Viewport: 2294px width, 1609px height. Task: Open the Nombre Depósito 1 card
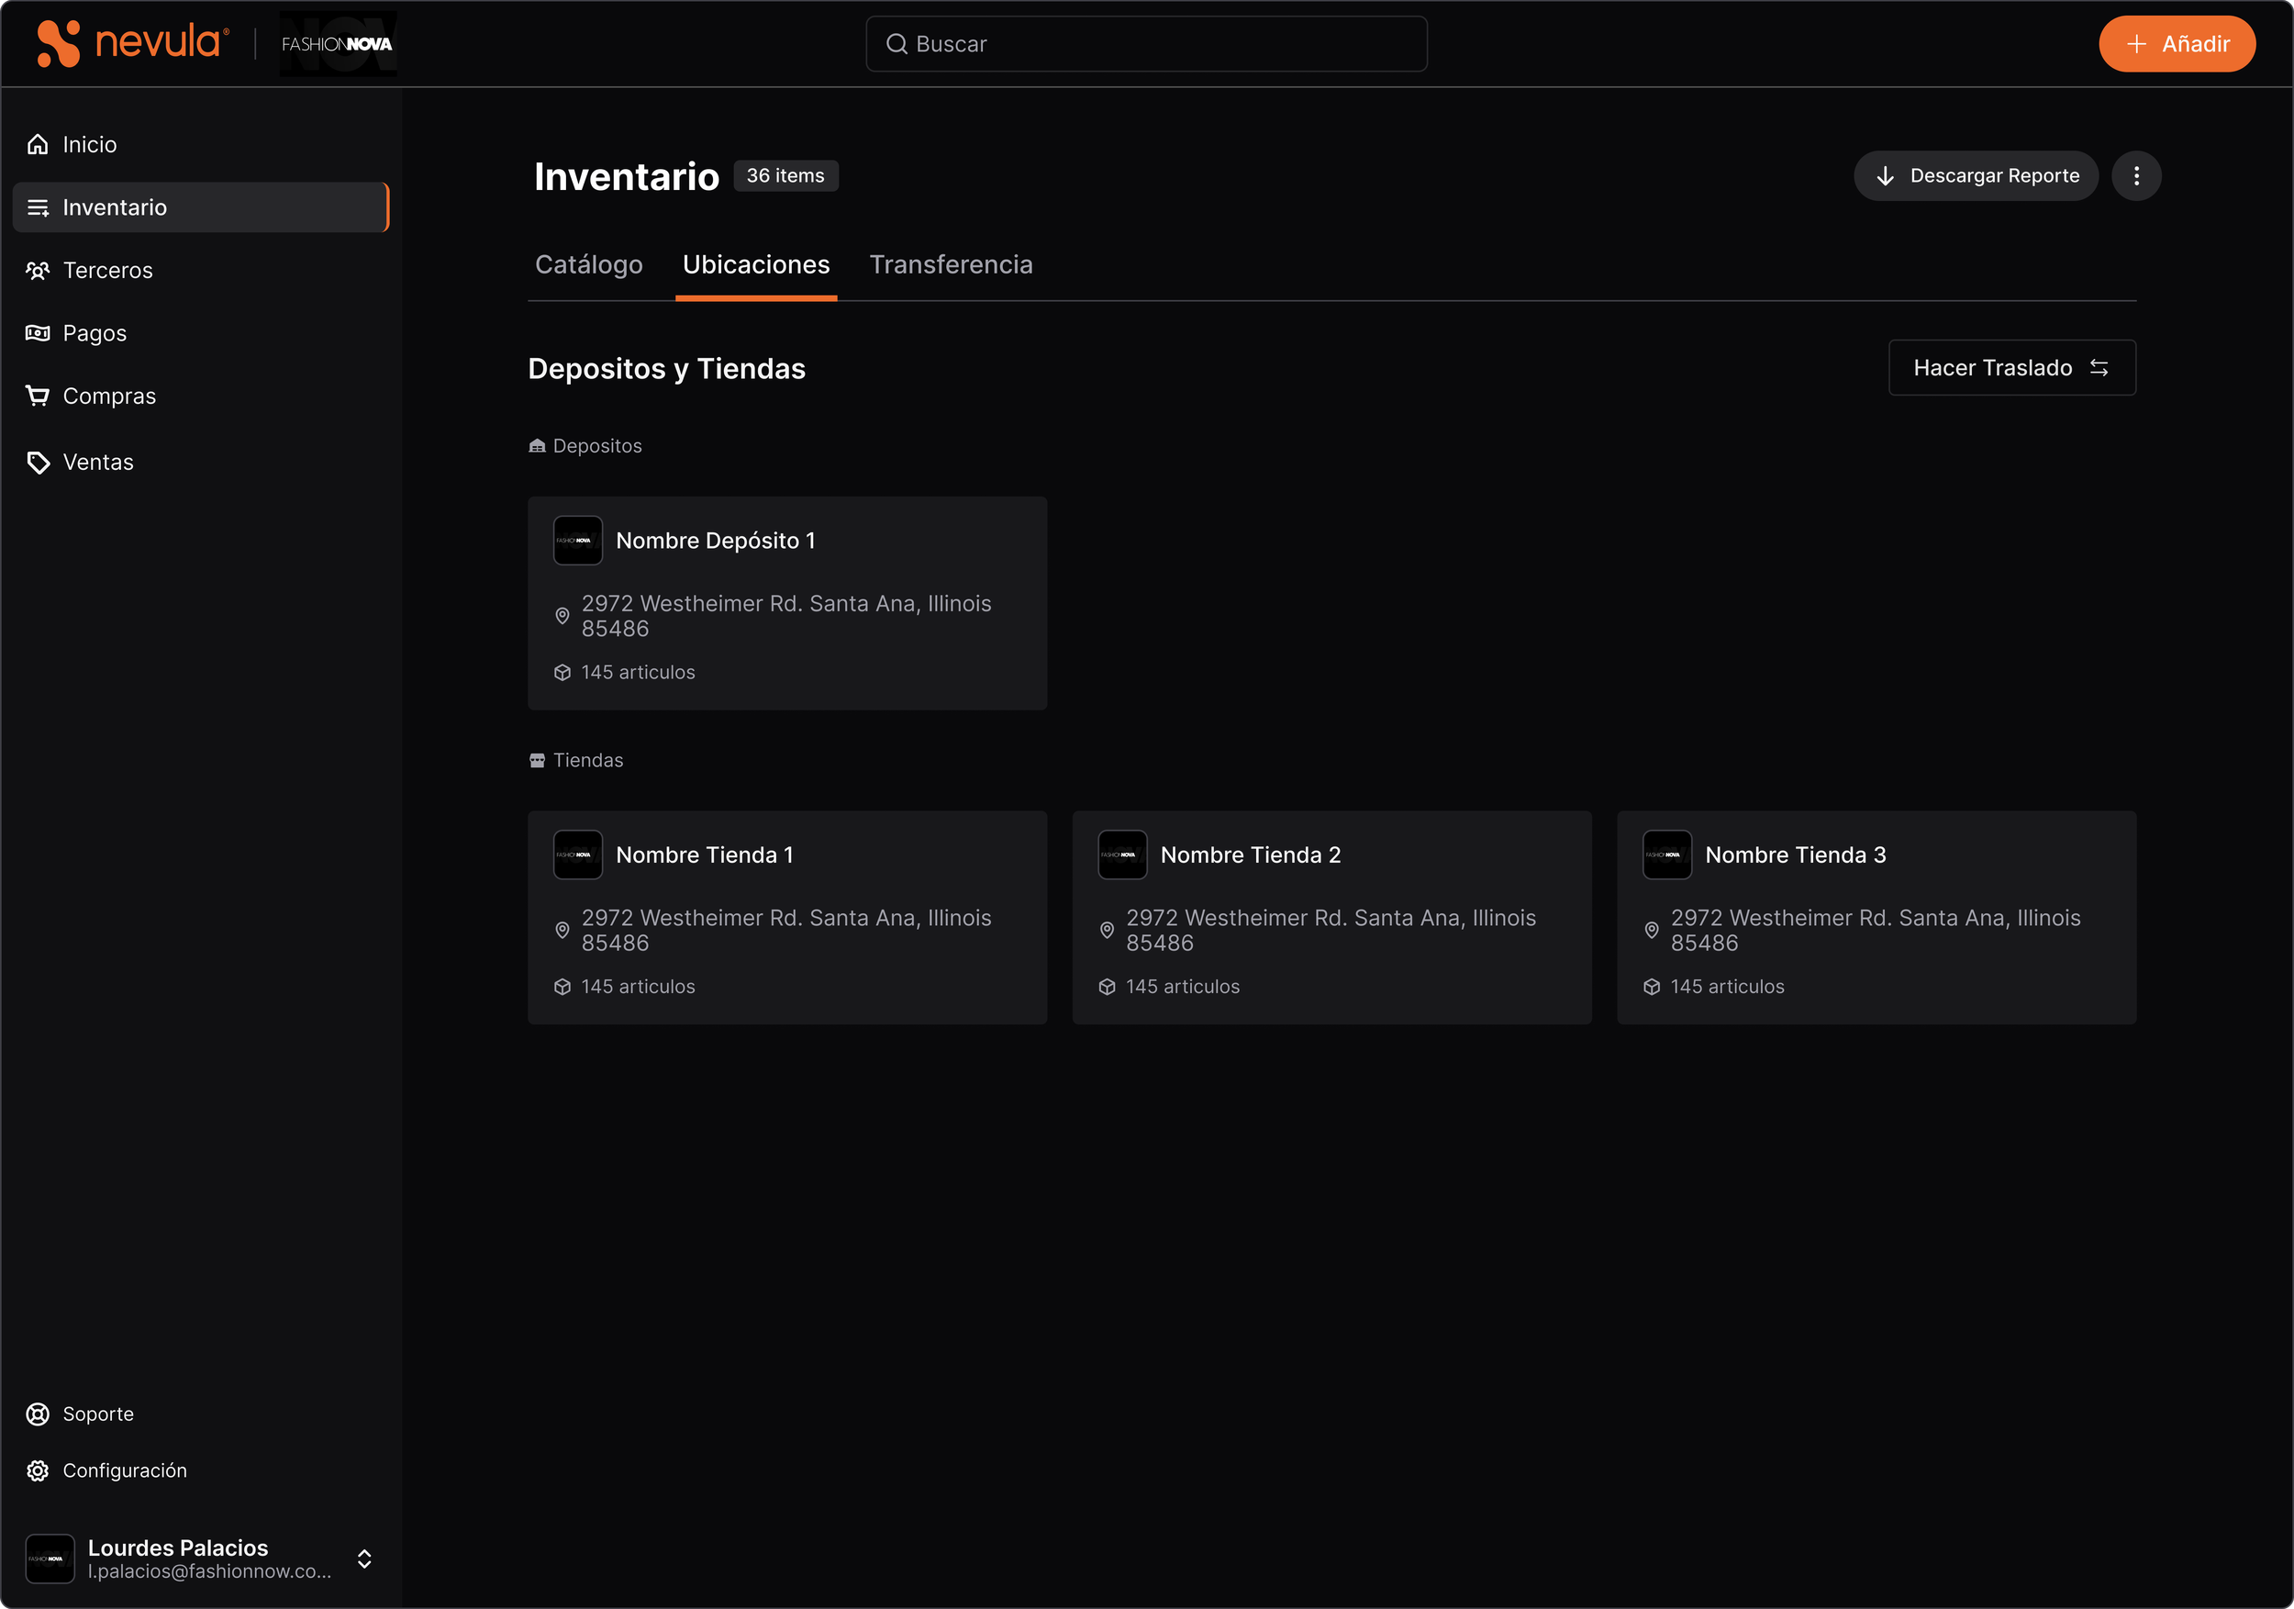(786, 604)
